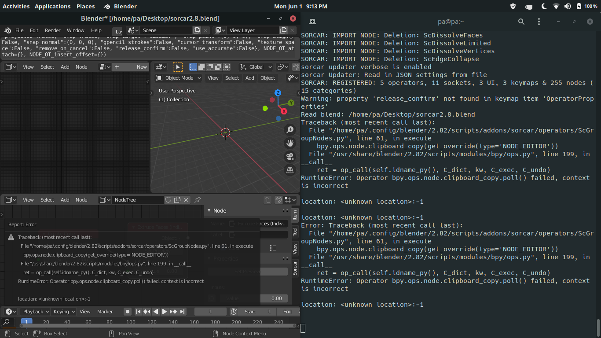Image resolution: width=601 pixels, height=338 pixels.
Task: Click the Pan hand gizmo in the viewport
Action: [x=290, y=143]
